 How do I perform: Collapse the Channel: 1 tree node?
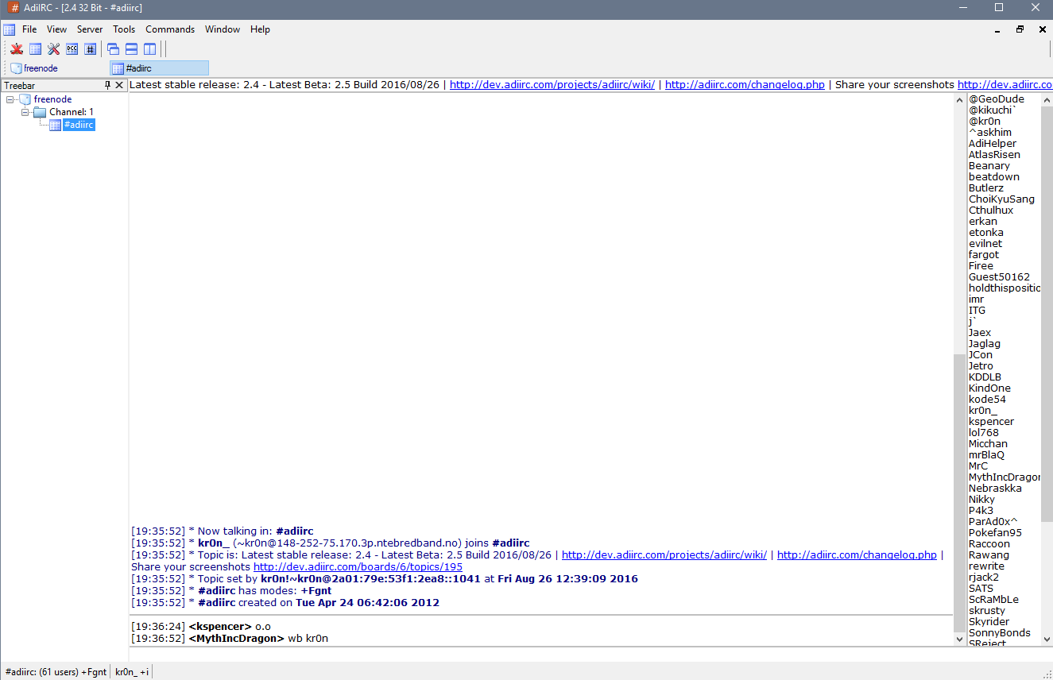25,112
